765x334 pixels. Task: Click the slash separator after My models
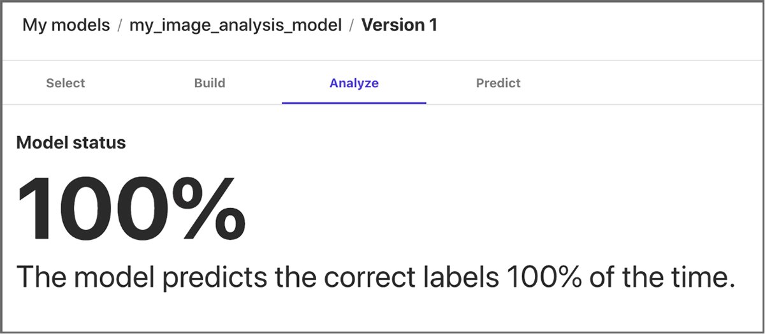coord(119,25)
